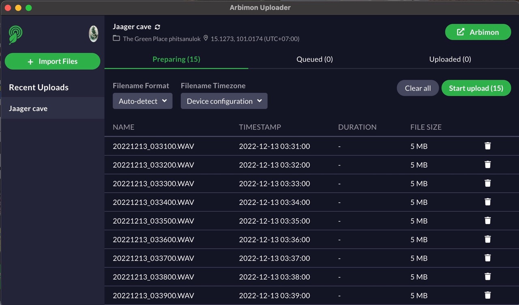Screen dimensions: 519x305
Task: Delete 20221213_033900.WAV via trash icon
Action: click(488, 295)
